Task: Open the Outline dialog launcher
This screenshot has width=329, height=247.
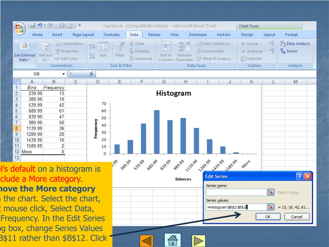Action: [x=273, y=65]
